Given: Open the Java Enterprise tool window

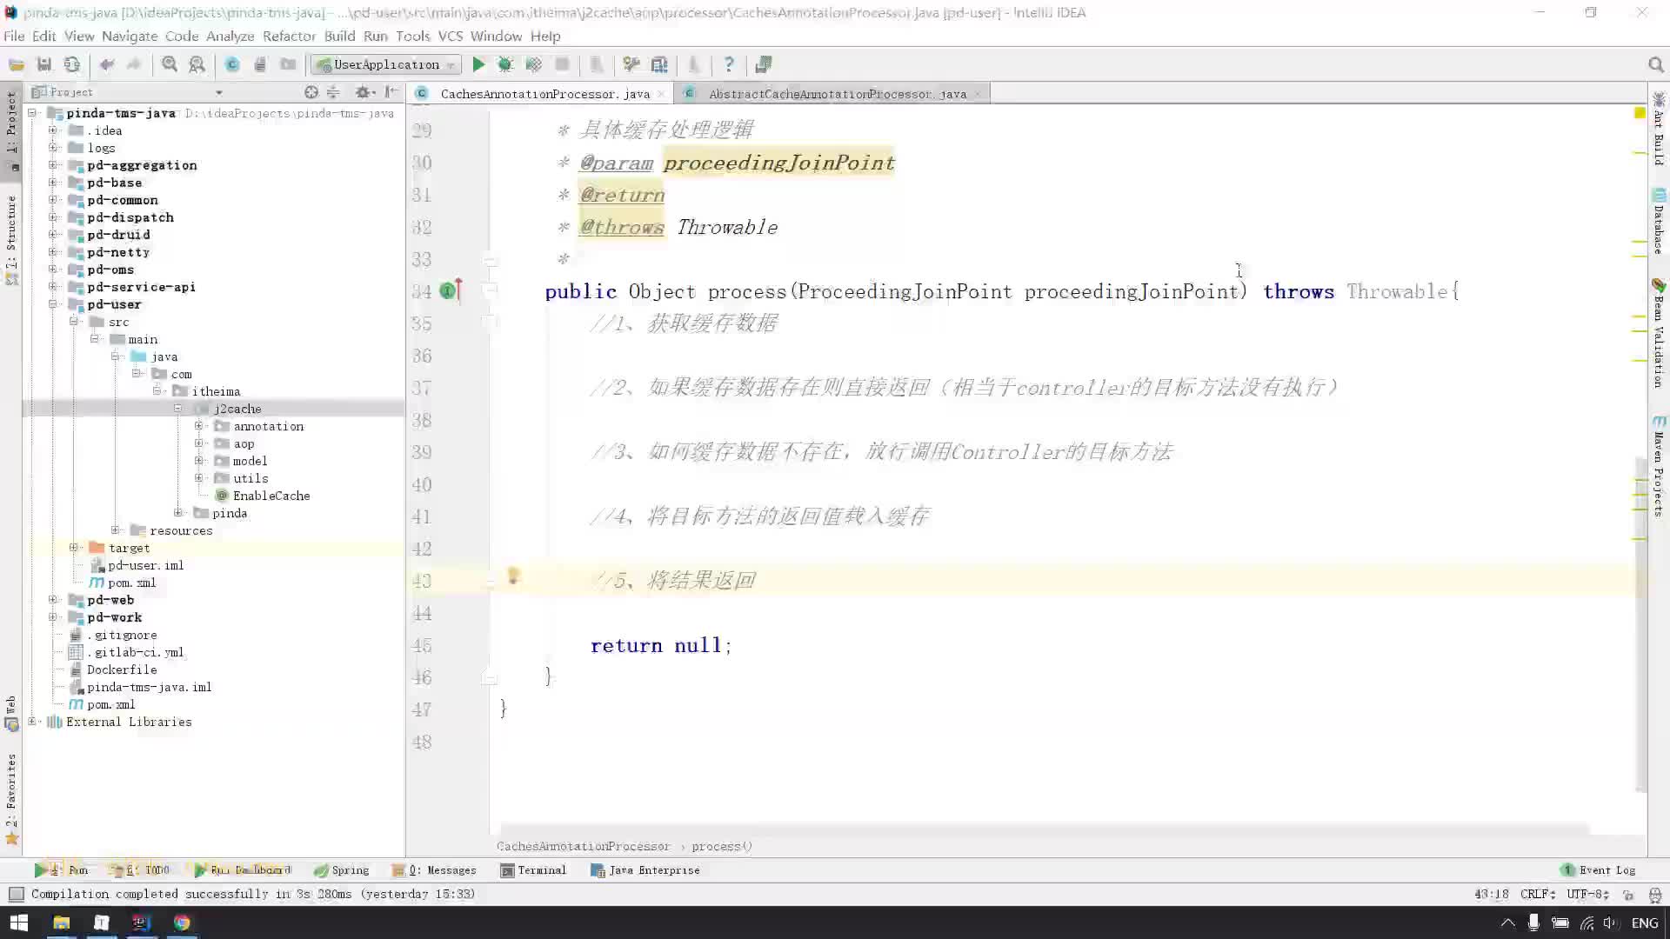Looking at the screenshot, I should [645, 869].
